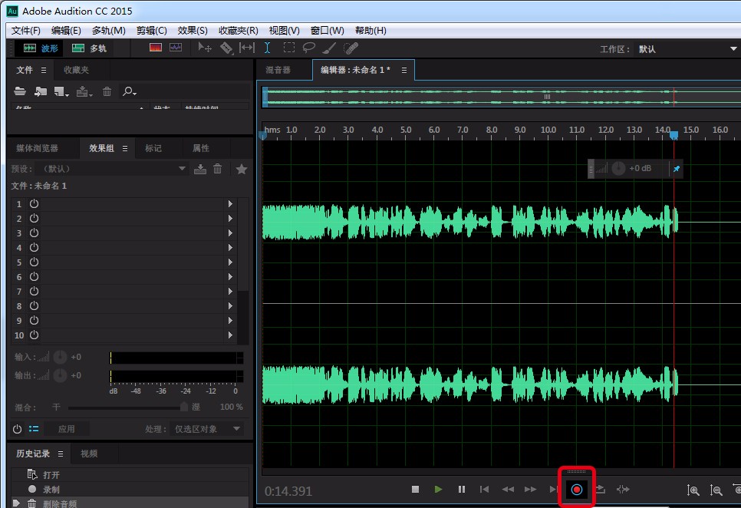Viewport: 741px width, 508px height.
Task: Click the 输入 input gain knob
Action: click(x=60, y=358)
